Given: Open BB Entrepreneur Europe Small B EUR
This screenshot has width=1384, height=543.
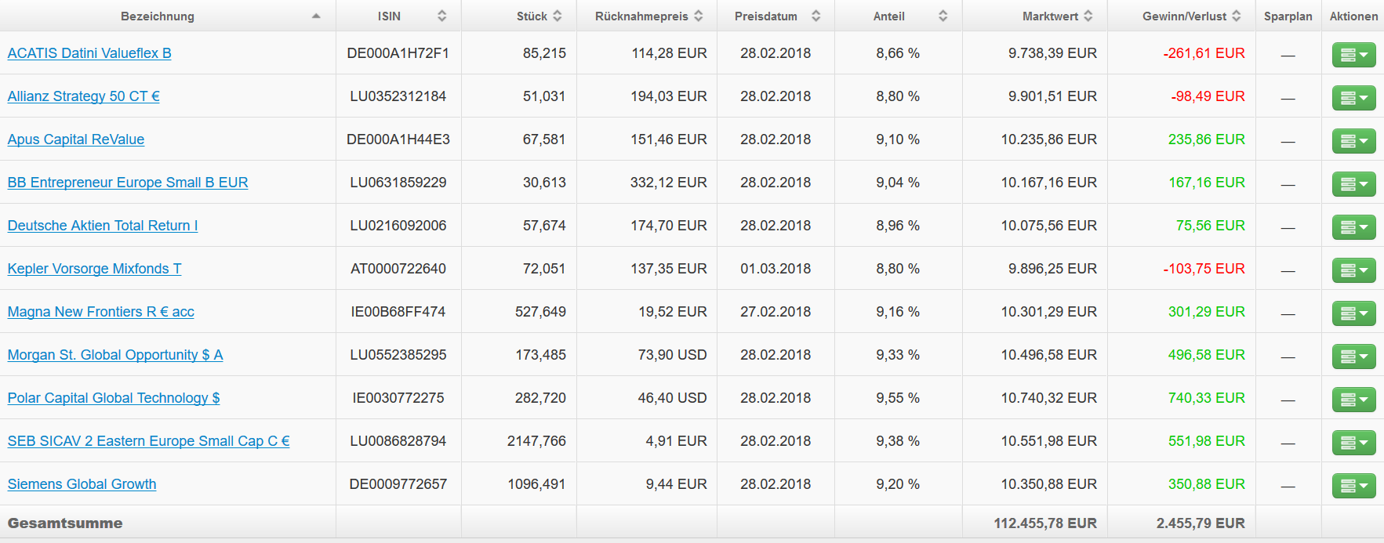Looking at the screenshot, I should (128, 183).
